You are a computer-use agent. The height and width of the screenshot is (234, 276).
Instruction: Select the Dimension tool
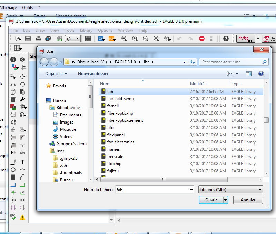tap(22, 200)
